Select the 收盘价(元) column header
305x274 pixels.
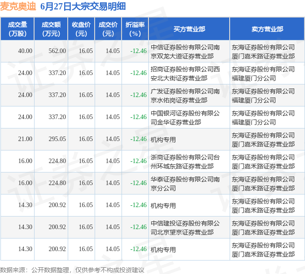point(81,29)
